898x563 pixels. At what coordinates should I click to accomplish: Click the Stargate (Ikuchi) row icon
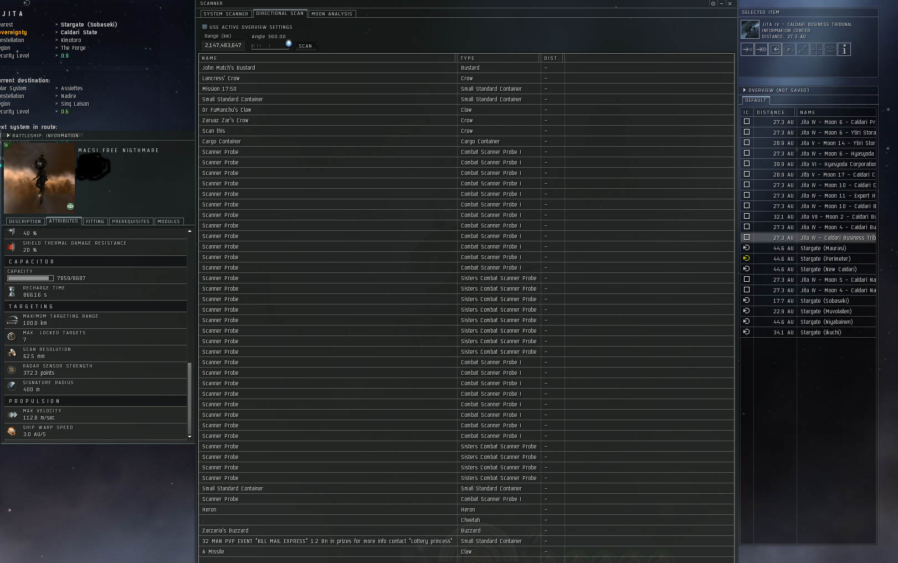coord(746,332)
